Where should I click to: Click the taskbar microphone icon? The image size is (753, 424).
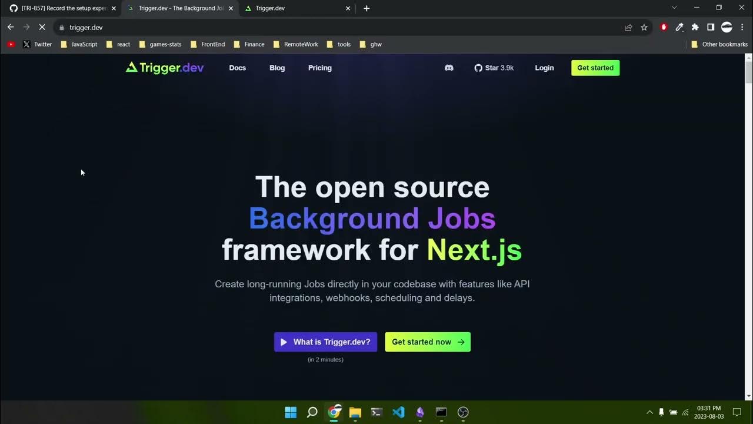661,412
